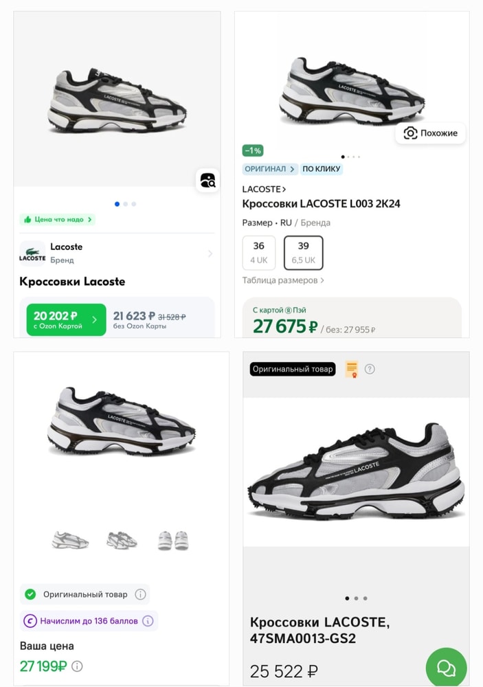The width and height of the screenshot is (483, 687).
Task: Click info icon beside Начислим до 136 баллов
Action: click(148, 621)
